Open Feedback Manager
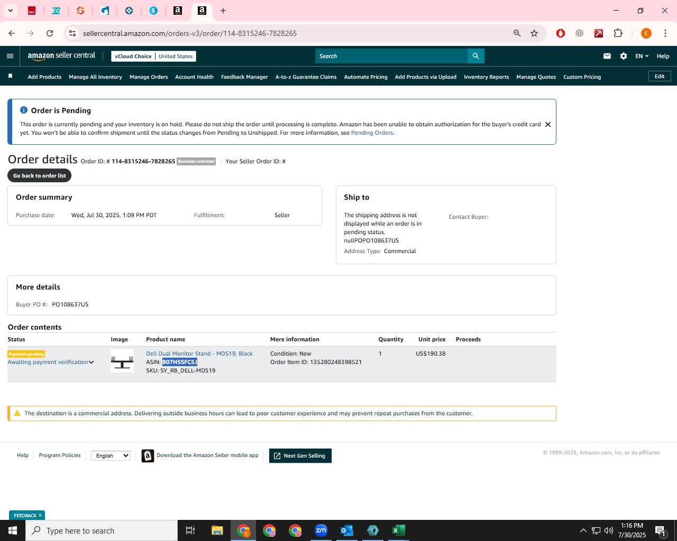The width and height of the screenshot is (677, 541). pos(244,77)
